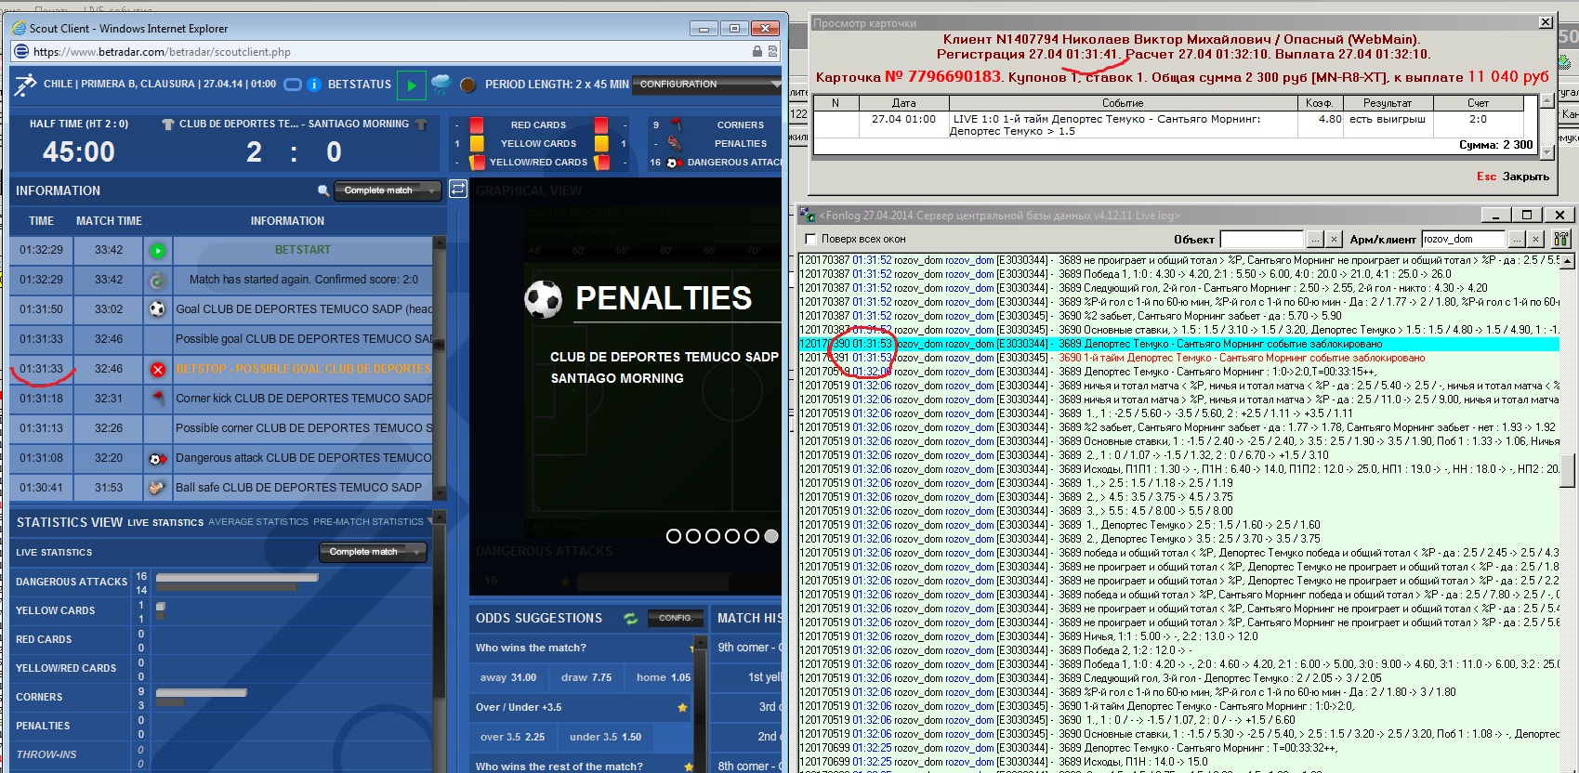Click the dangerous attacks ball icon
Screen dimensions: 1579x773
pos(675,163)
